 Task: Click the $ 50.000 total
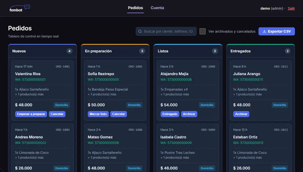[96, 105]
